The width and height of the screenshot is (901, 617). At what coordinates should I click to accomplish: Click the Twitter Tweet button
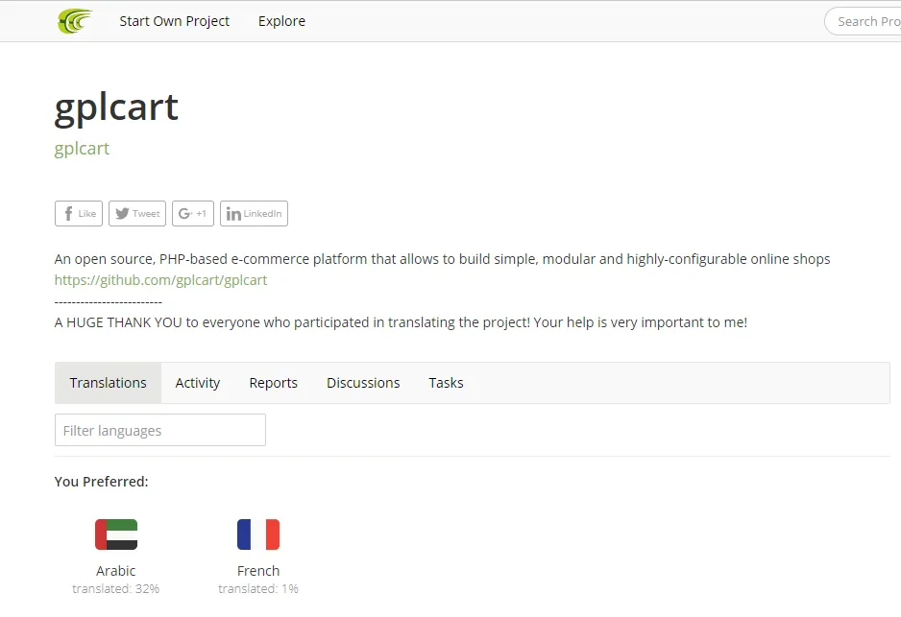(137, 214)
